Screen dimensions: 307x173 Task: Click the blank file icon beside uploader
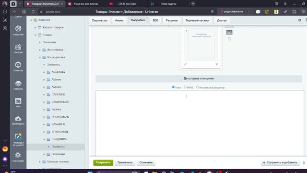(x=229, y=39)
